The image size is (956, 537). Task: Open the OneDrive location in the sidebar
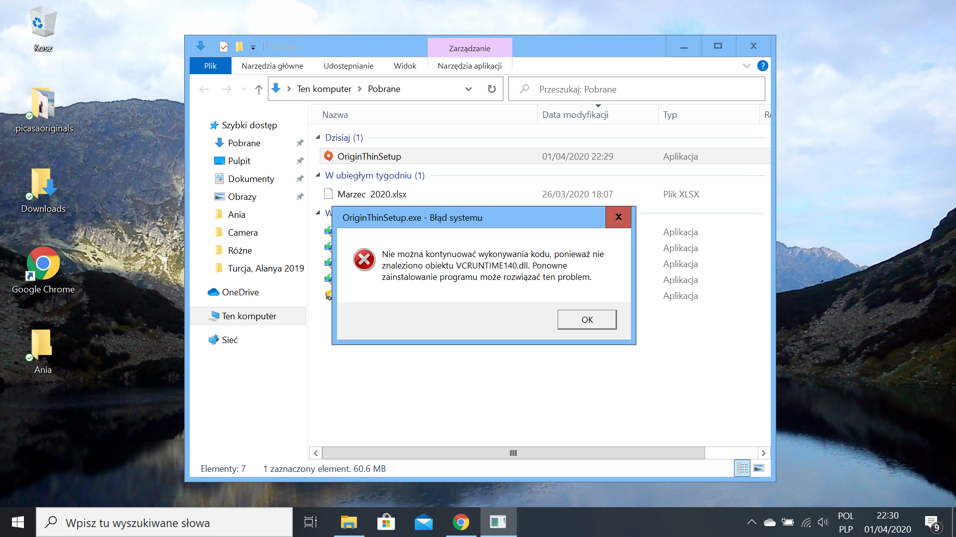click(x=240, y=292)
